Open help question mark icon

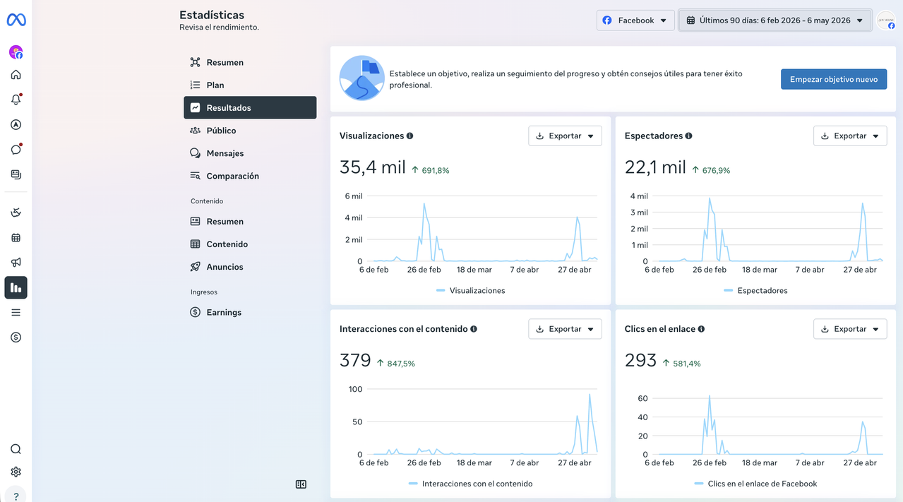tap(16, 496)
